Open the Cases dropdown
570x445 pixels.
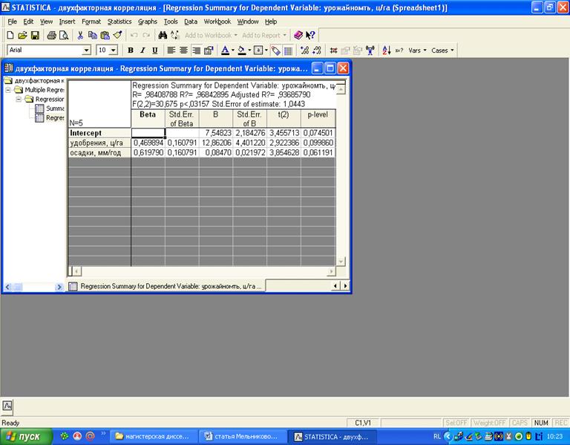(442, 51)
